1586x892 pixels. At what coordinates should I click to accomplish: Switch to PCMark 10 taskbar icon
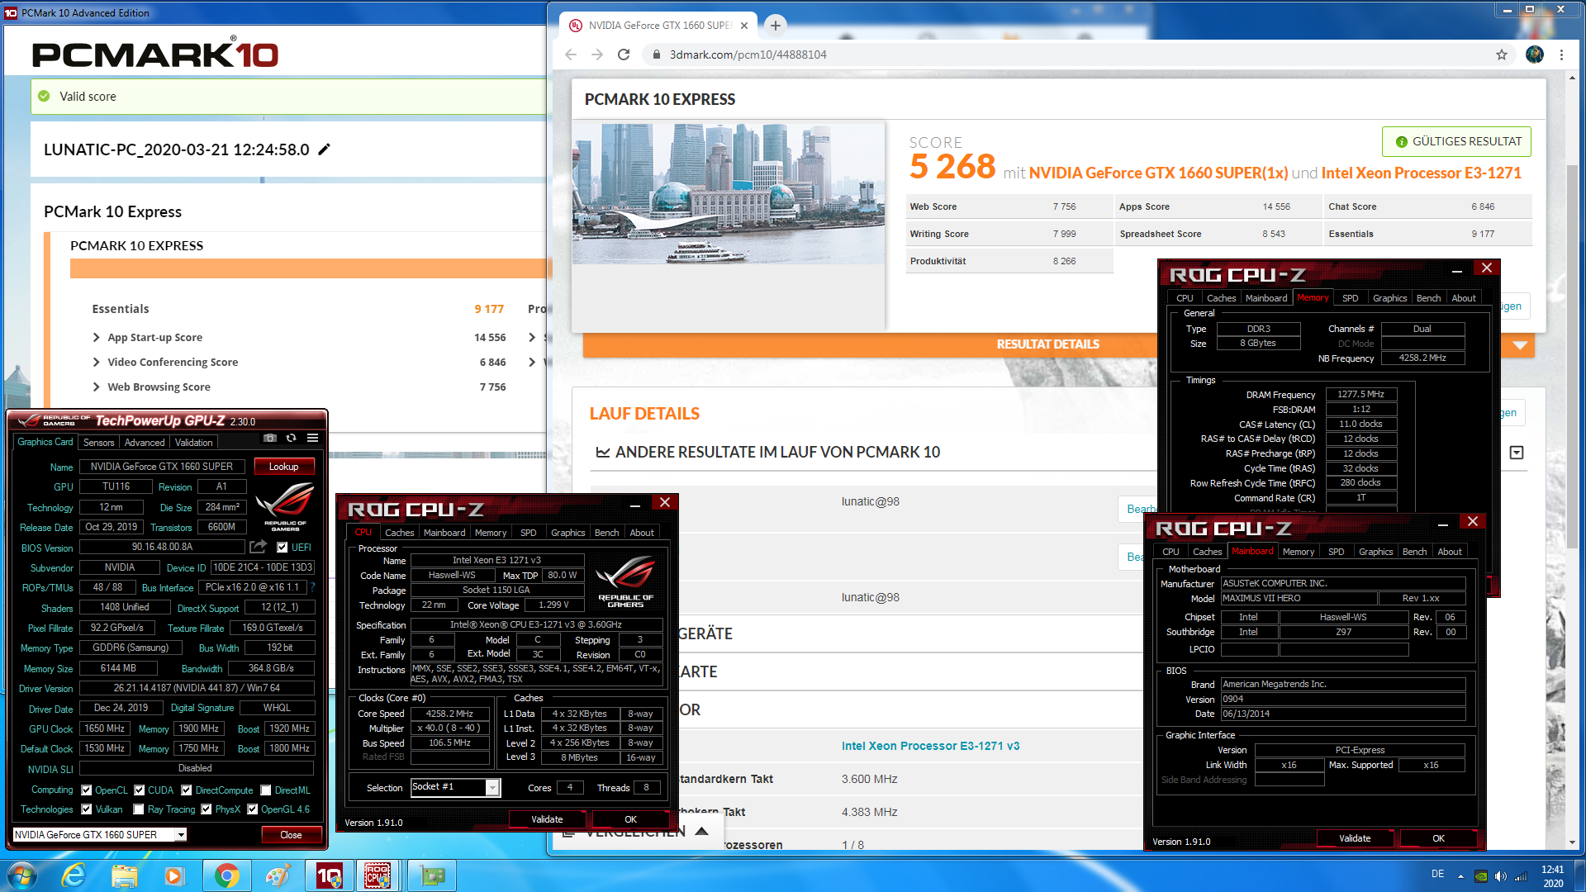point(329,875)
